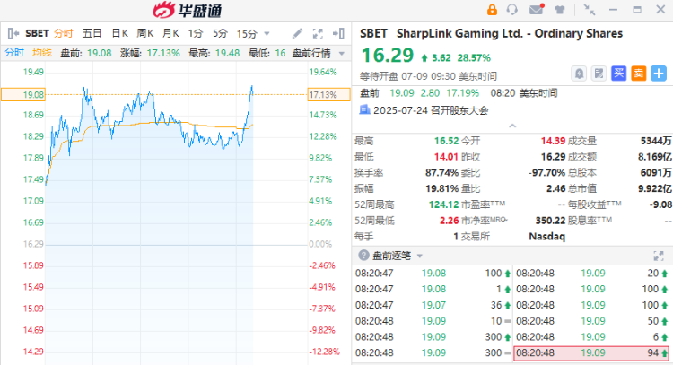Expand the 盘前行情 dropdown
This screenshot has height=365, width=673.
coord(341,53)
